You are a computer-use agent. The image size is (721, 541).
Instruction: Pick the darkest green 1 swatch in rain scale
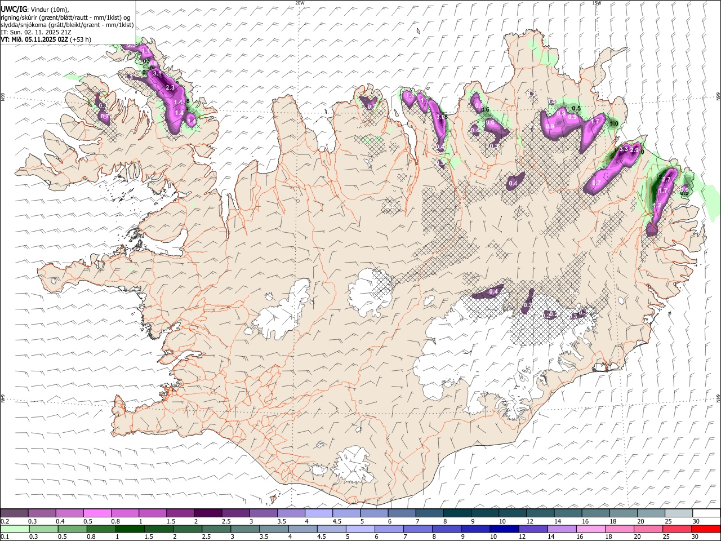pyautogui.click(x=130, y=529)
